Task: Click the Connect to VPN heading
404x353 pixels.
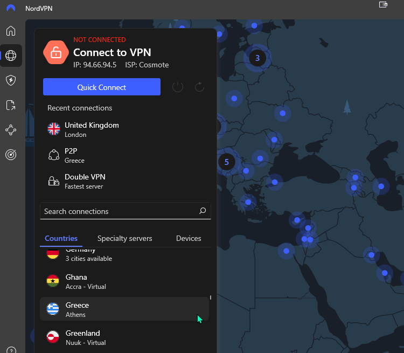Action: point(112,52)
